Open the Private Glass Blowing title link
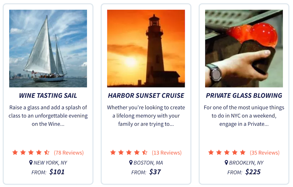The image size is (293, 187). (x=244, y=95)
